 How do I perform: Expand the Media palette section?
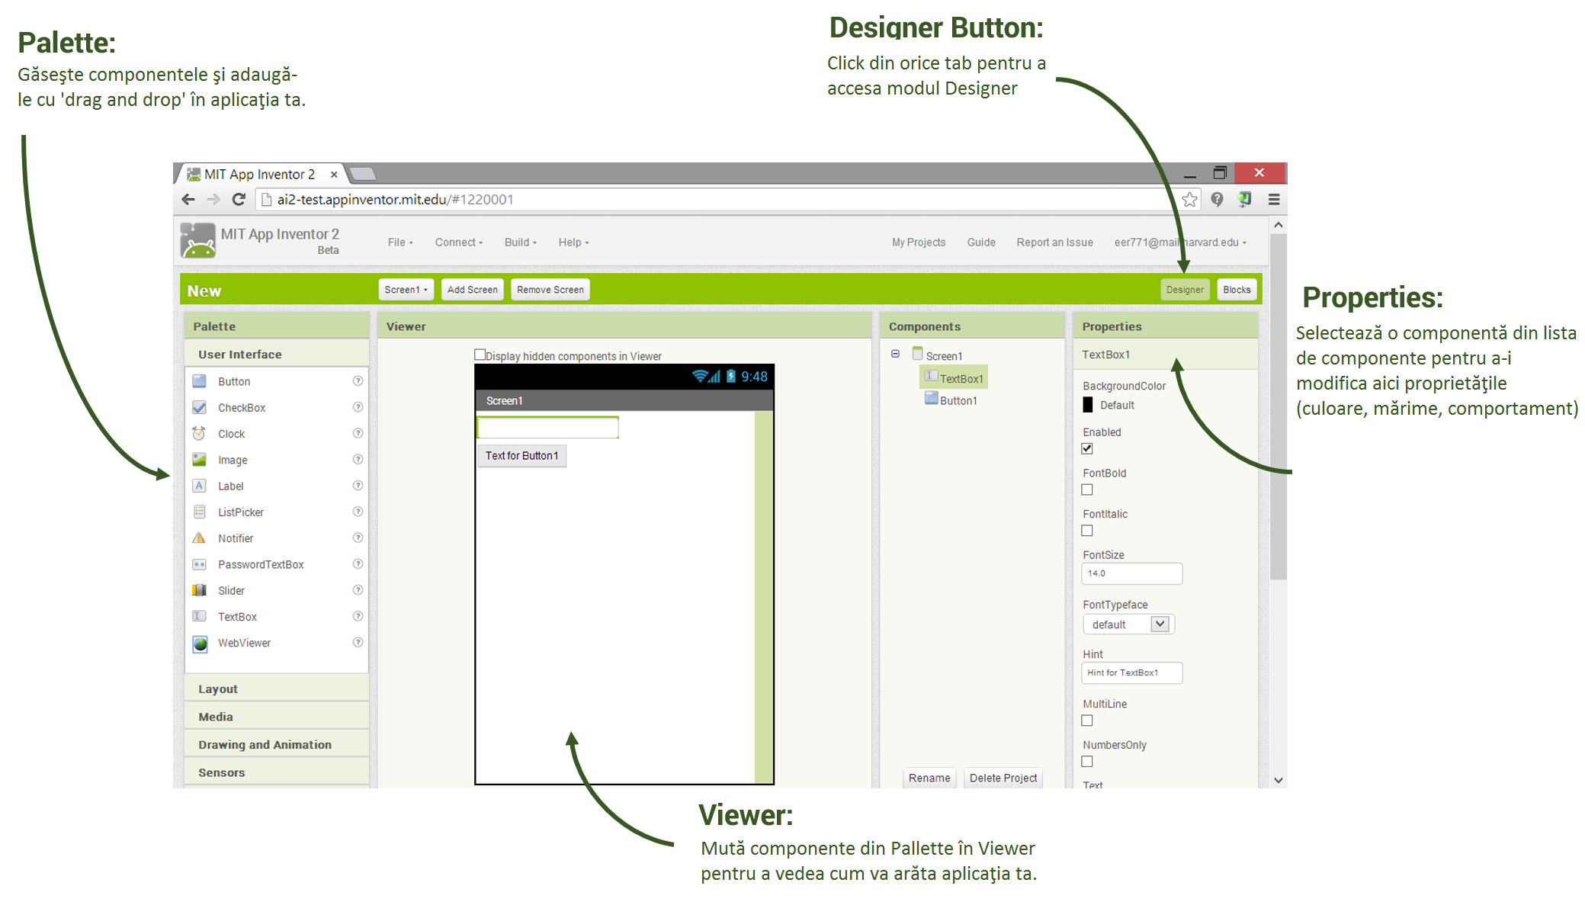(276, 717)
